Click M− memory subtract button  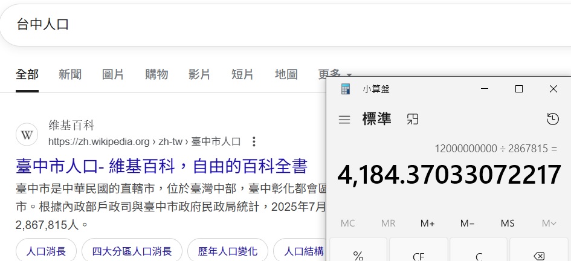click(467, 223)
